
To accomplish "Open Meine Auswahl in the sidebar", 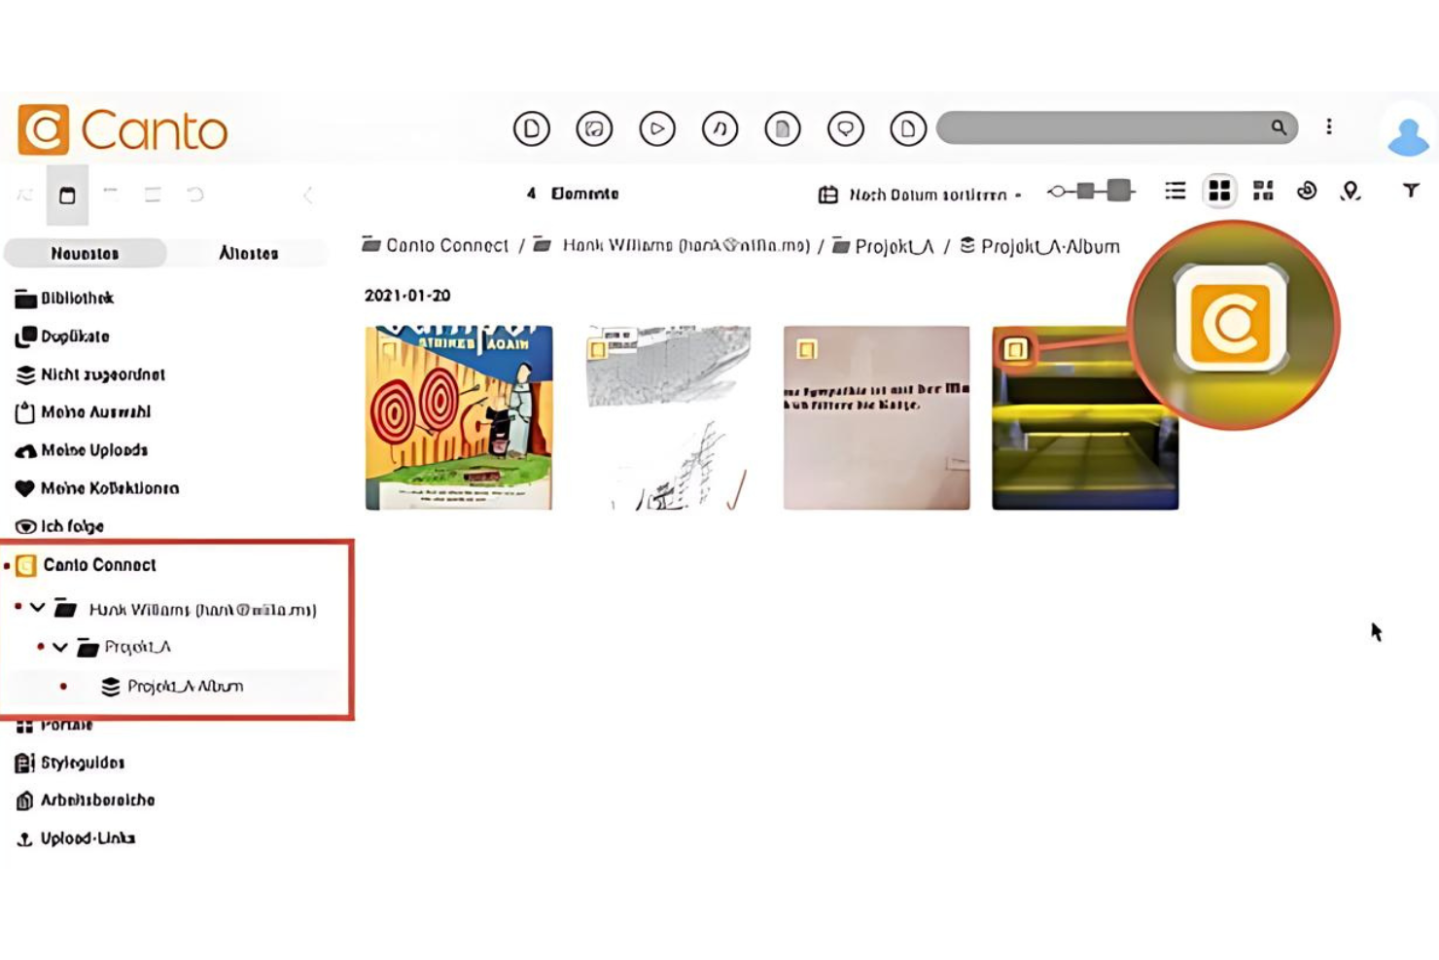I will tap(83, 412).
